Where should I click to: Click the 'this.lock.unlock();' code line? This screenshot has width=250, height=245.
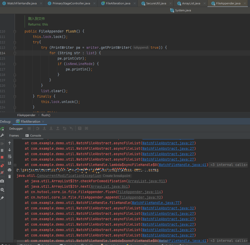click(60, 102)
